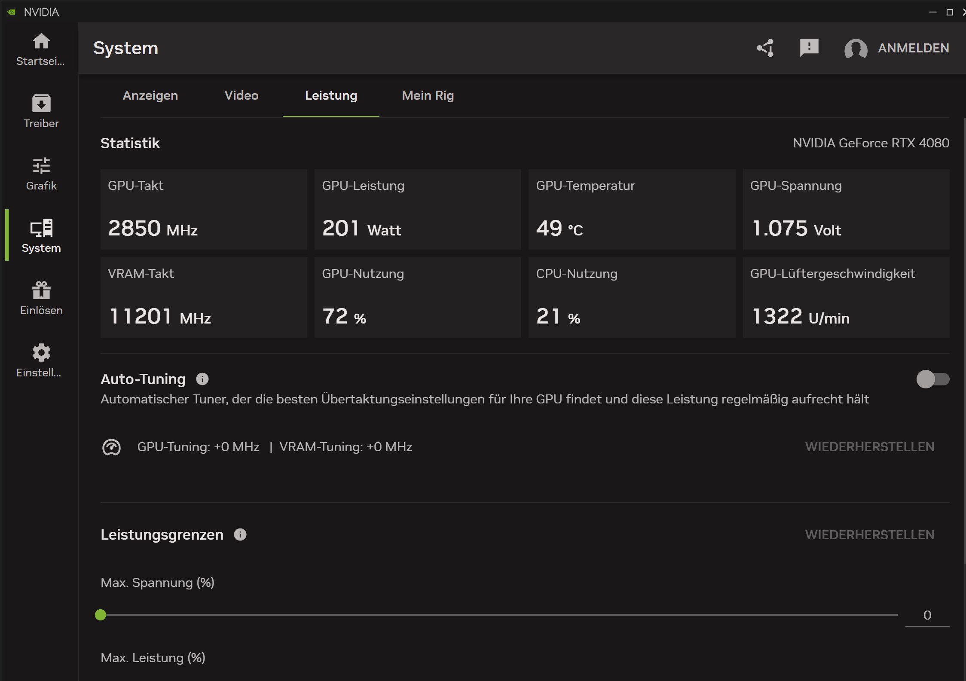
Task: Open the Startseite home icon
Action: tap(41, 42)
